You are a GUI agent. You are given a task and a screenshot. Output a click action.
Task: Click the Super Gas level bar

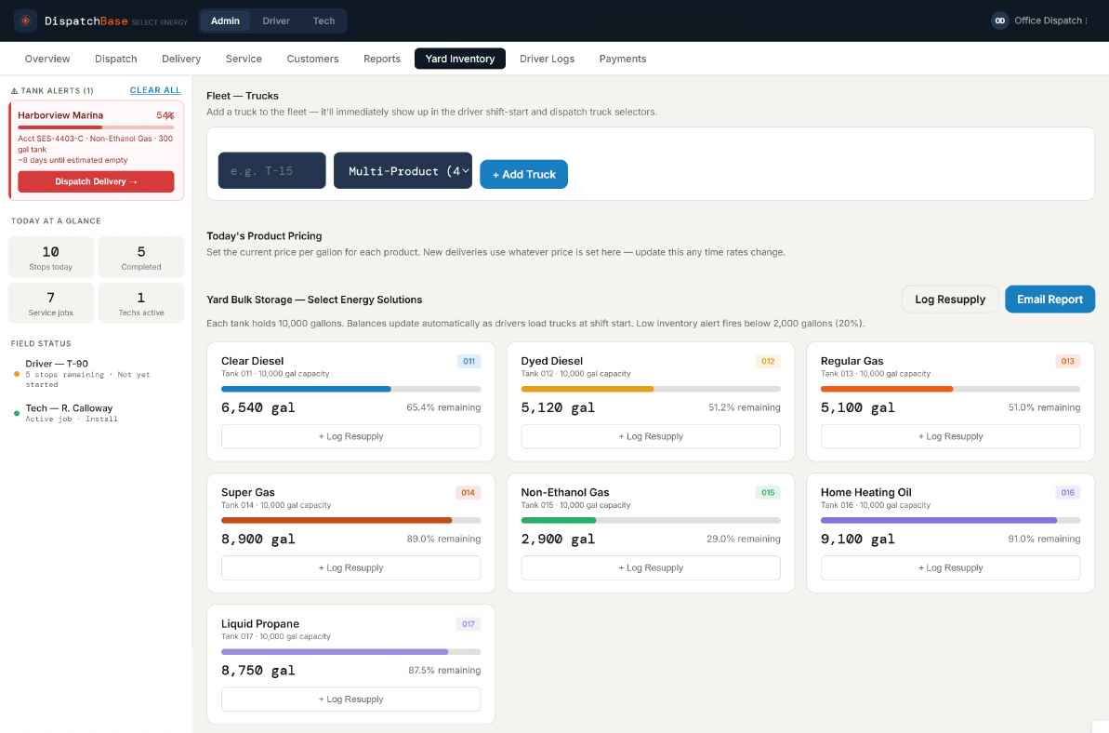point(350,521)
